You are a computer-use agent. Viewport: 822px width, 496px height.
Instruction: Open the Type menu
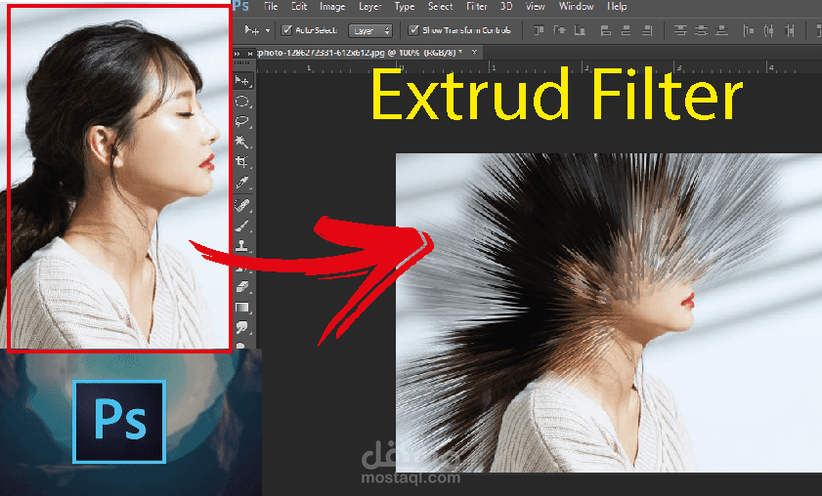point(405,6)
